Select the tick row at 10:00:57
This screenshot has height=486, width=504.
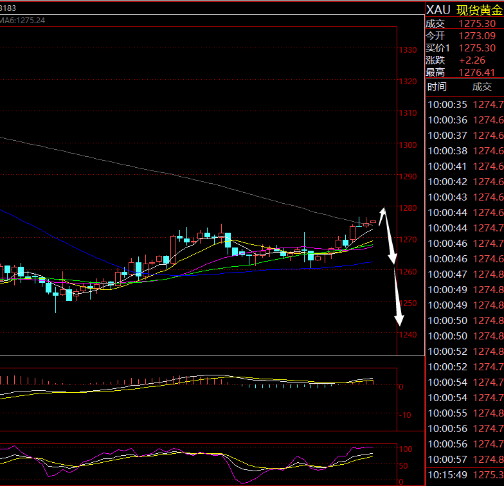[x=465, y=459]
